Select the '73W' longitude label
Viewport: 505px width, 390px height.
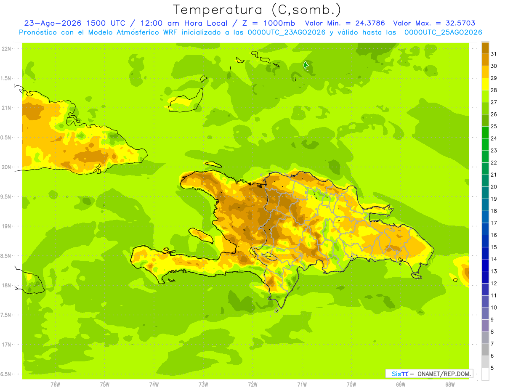click(x=203, y=384)
